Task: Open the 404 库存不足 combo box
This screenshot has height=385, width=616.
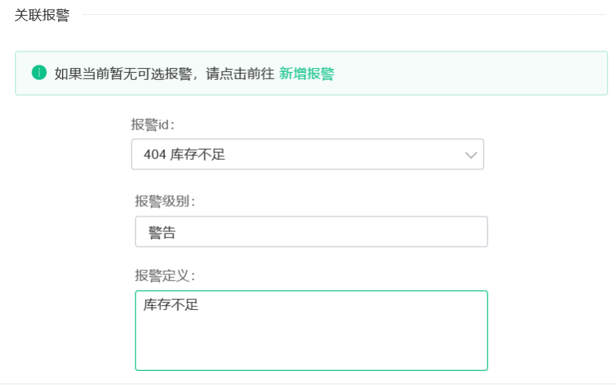Action: (308, 154)
